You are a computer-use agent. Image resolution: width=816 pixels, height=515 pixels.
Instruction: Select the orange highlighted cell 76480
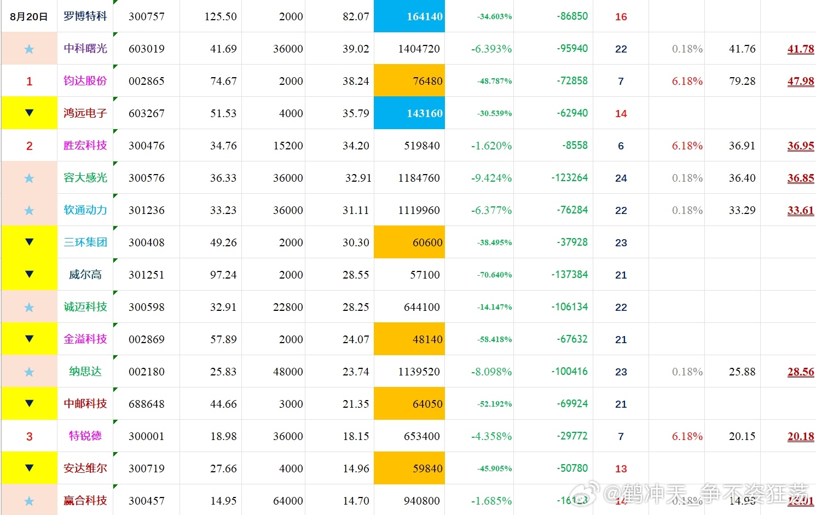[409, 81]
